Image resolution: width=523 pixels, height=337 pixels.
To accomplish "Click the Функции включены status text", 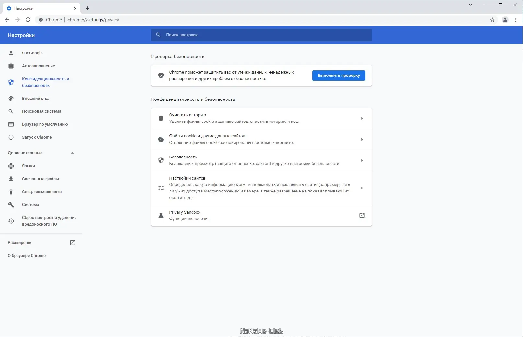I will point(189,219).
